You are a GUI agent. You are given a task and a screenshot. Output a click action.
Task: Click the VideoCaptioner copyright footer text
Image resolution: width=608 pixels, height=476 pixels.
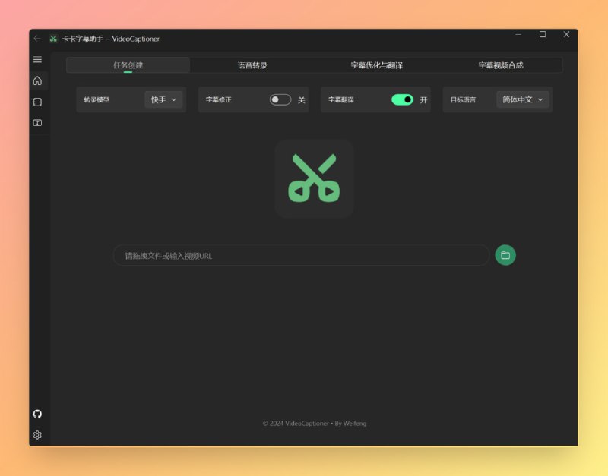(x=314, y=424)
